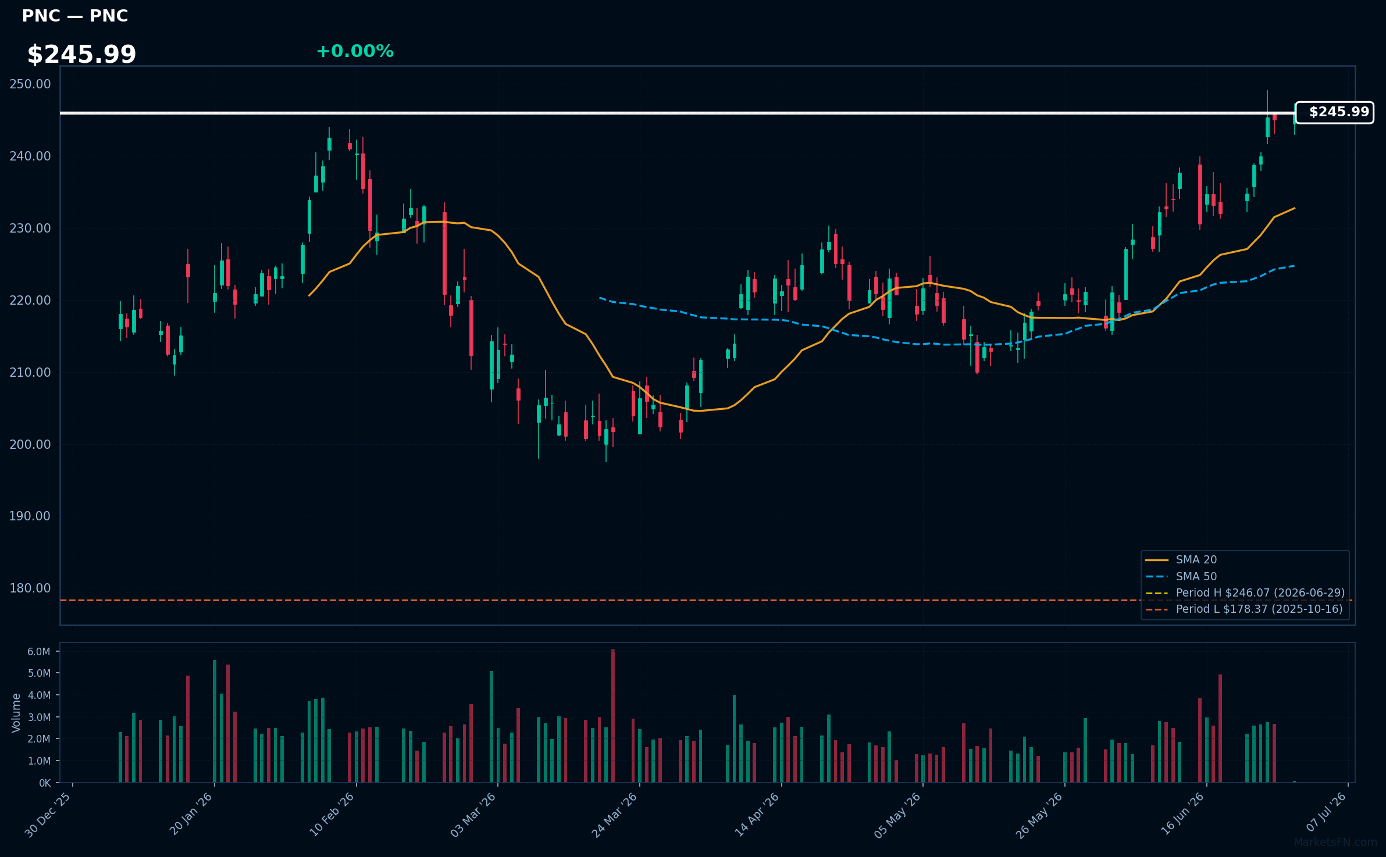This screenshot has height=857, width=1386.
Task: Click the 05 May '26 date label
Action: [898, 815]
